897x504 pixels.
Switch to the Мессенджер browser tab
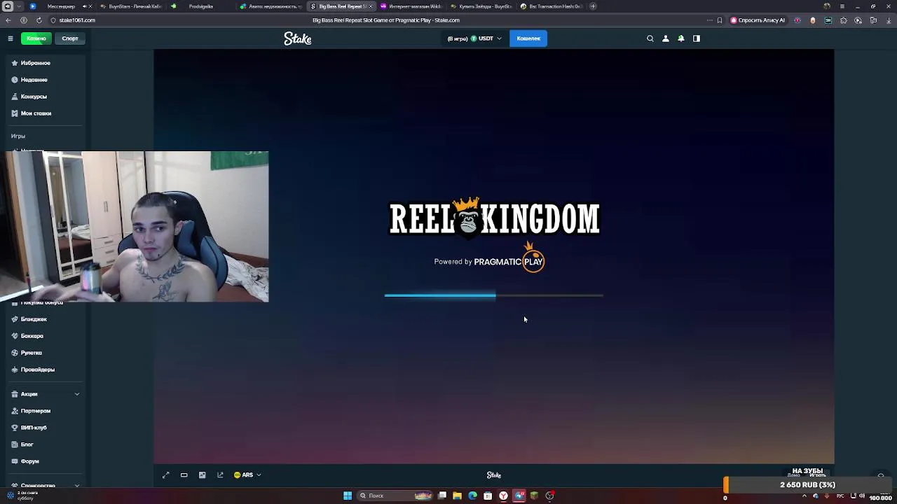pyautogui.click(x=60, y=6)
